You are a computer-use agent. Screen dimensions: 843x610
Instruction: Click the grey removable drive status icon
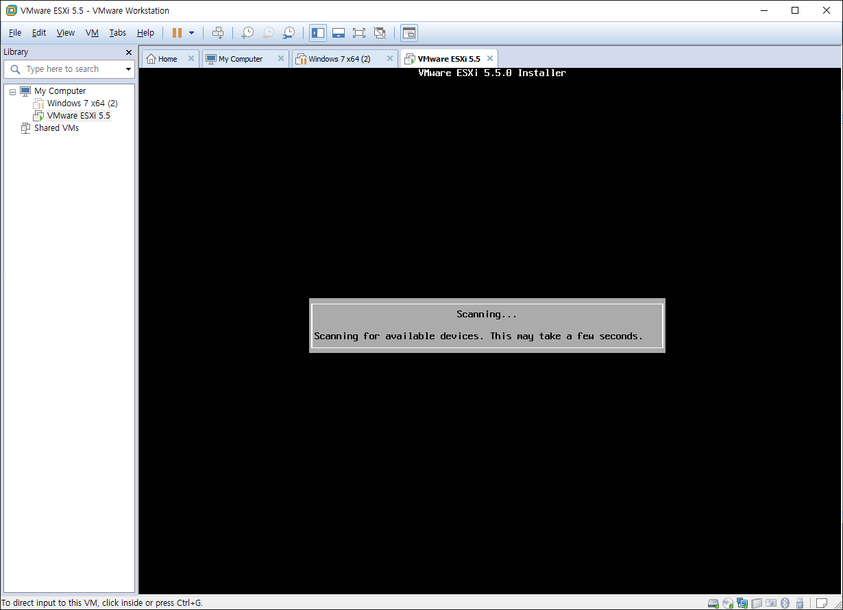[x=757, y=603]
